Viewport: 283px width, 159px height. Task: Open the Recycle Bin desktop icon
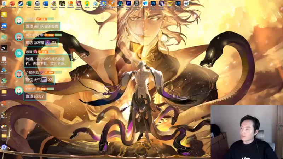coord(4,4)
